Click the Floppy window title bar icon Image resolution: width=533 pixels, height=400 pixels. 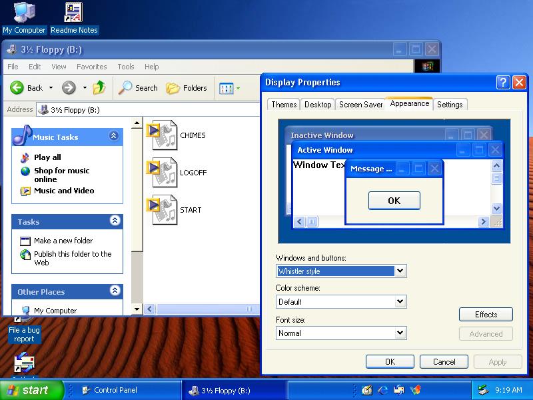coord(11,49)
